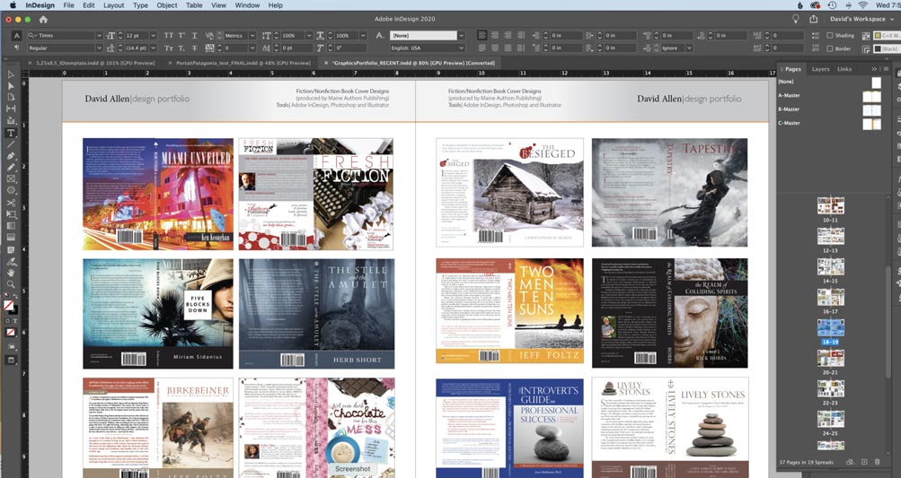Select the Free Transform tool

(11, 214)
